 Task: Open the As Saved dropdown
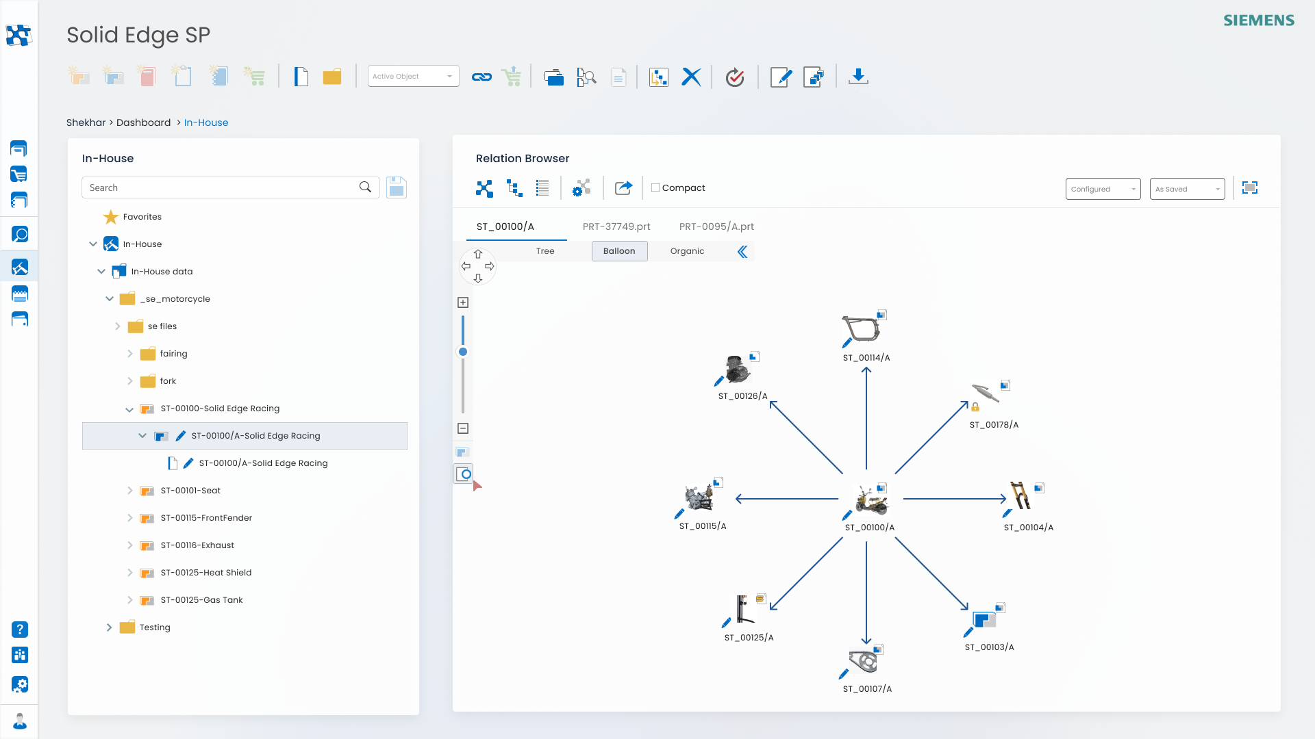1187,189
